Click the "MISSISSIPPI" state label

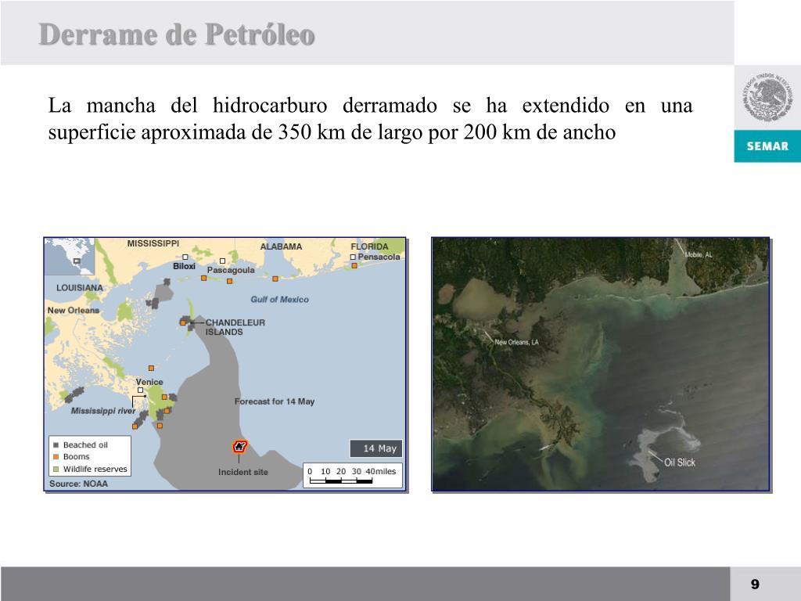(153, 244)
